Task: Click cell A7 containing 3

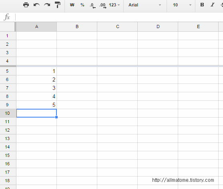Action: click(36, 88)
